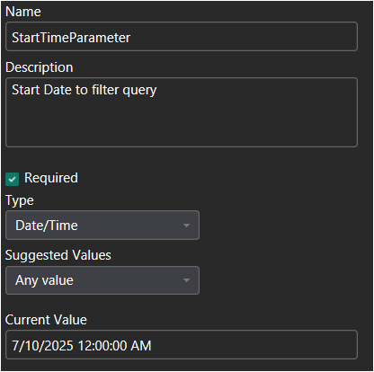The image size is (374, 372).
Task: Click the Required label text
Action: pyautogui.click(x=51, y=178)
